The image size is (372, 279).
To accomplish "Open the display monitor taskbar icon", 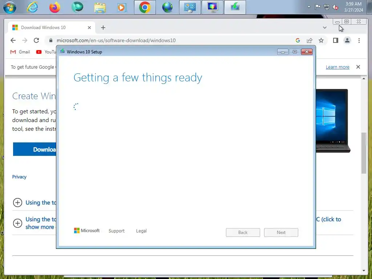I will coord(212,7).
